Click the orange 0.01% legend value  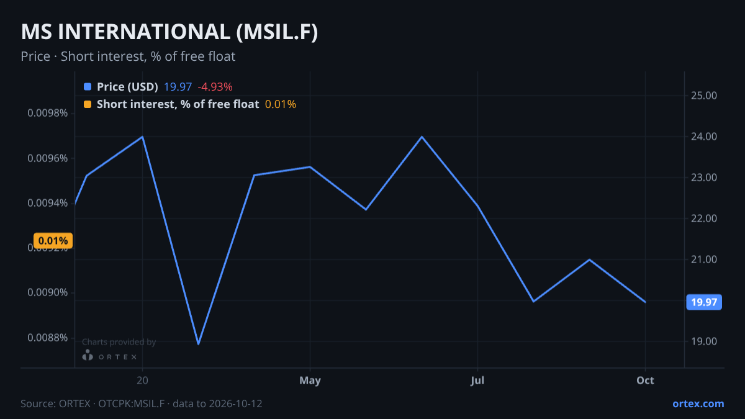[281, 104]
